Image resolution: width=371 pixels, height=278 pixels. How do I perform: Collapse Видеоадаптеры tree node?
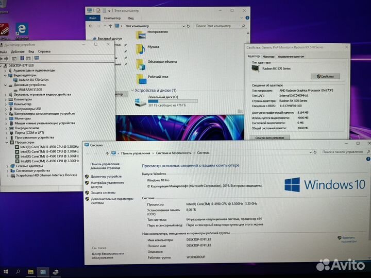(x=5, y=75)
